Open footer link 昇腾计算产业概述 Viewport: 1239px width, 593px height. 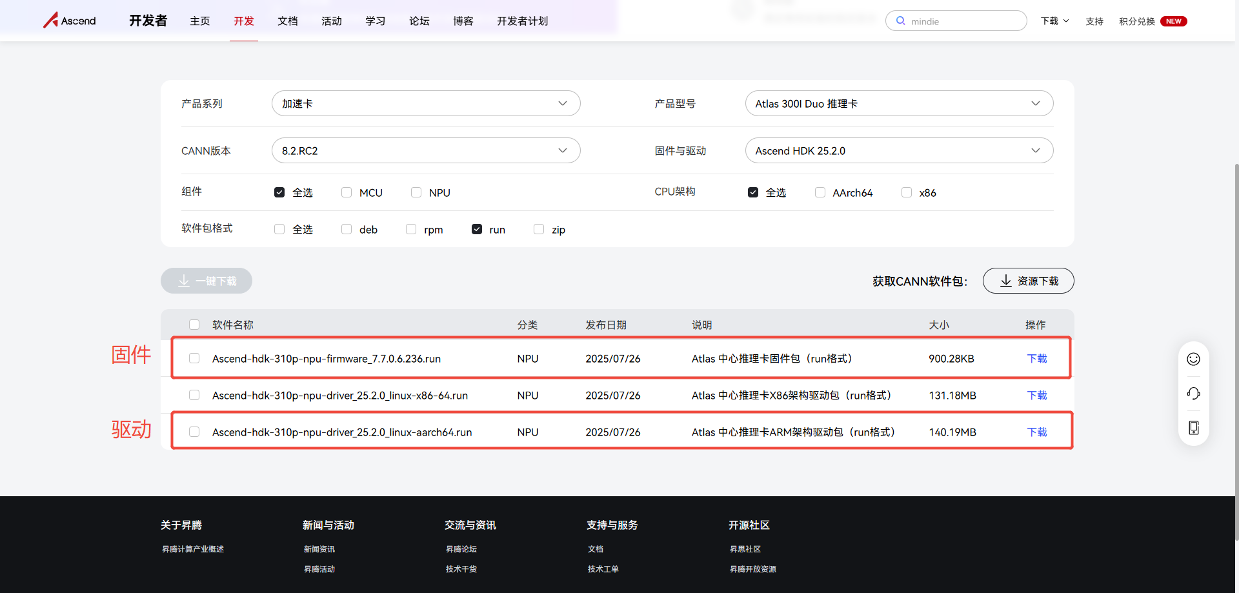[193, 549]
